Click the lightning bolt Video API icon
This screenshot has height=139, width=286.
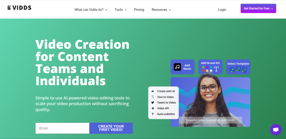click(x=153, y=108)
